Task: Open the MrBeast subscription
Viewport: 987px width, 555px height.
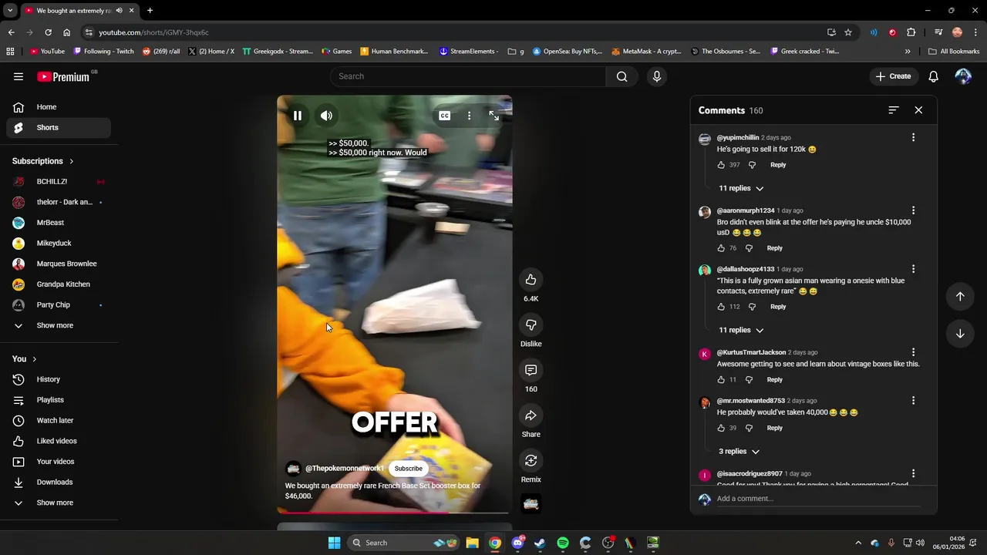Action: [x=59, y=223]
